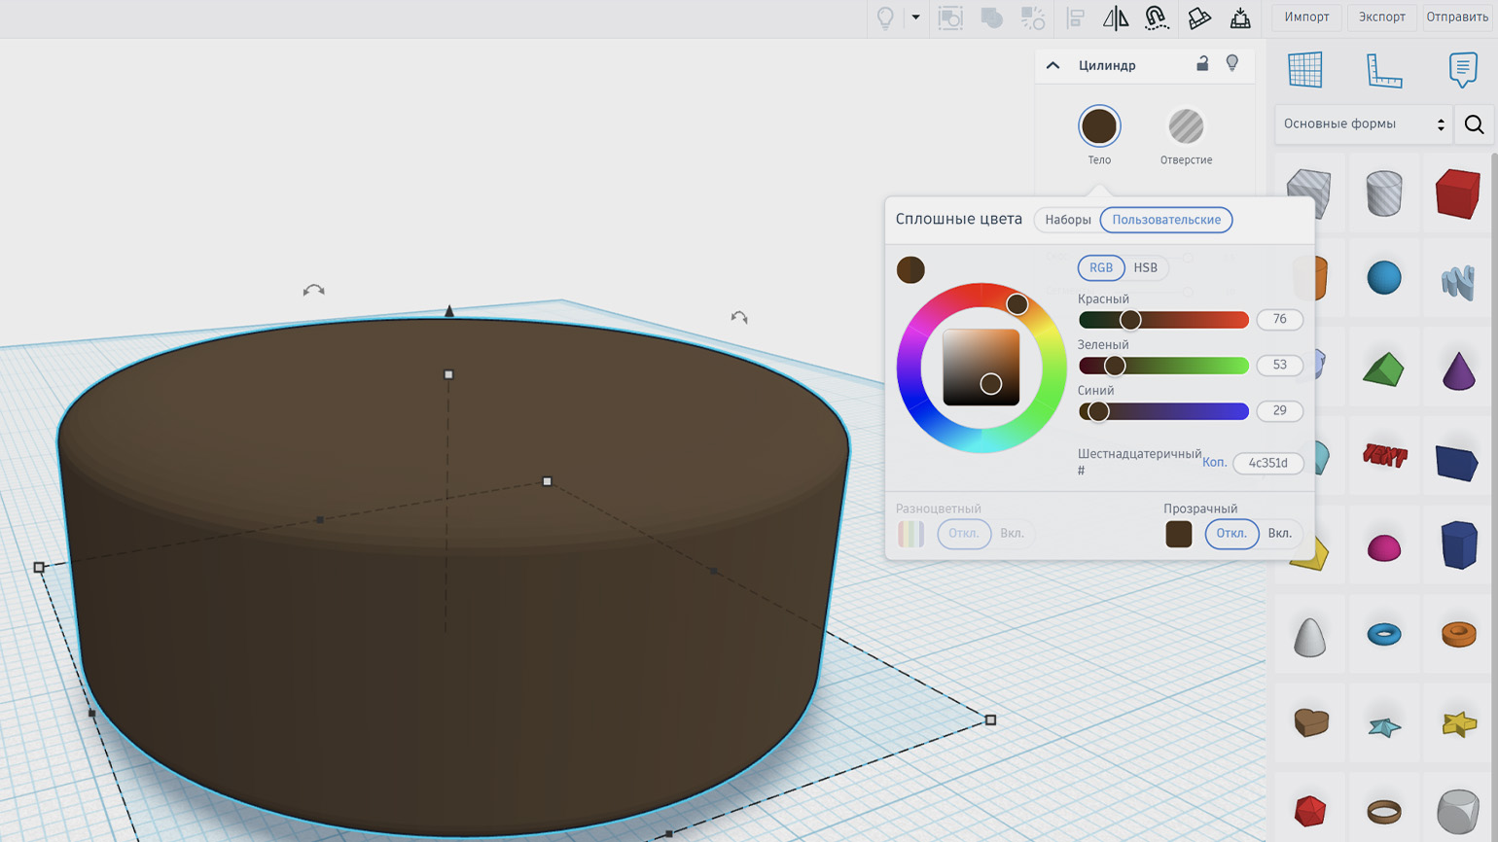Click the light bulb hide icon in Цилиндр panel
The width and height of the screenshot is (1498, 842).
(1232, 64)
